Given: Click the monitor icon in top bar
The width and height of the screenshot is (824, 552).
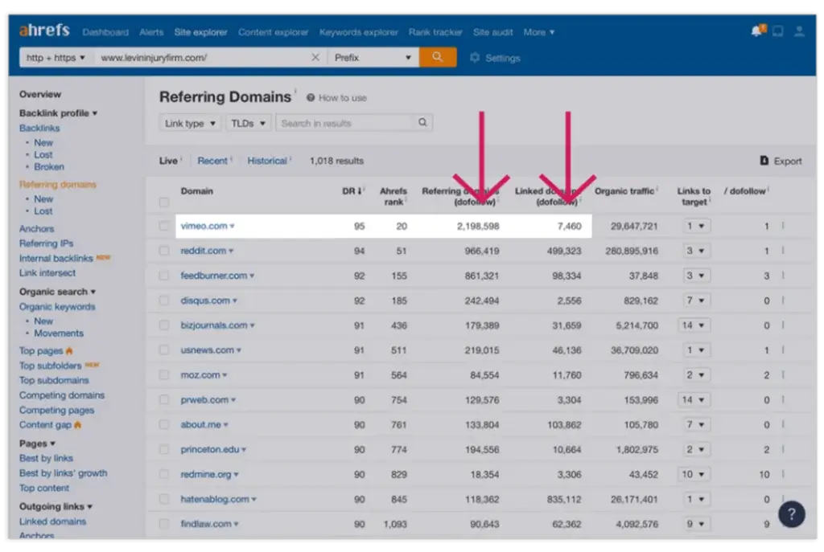Looking at the screenshot, I should 778,31.
